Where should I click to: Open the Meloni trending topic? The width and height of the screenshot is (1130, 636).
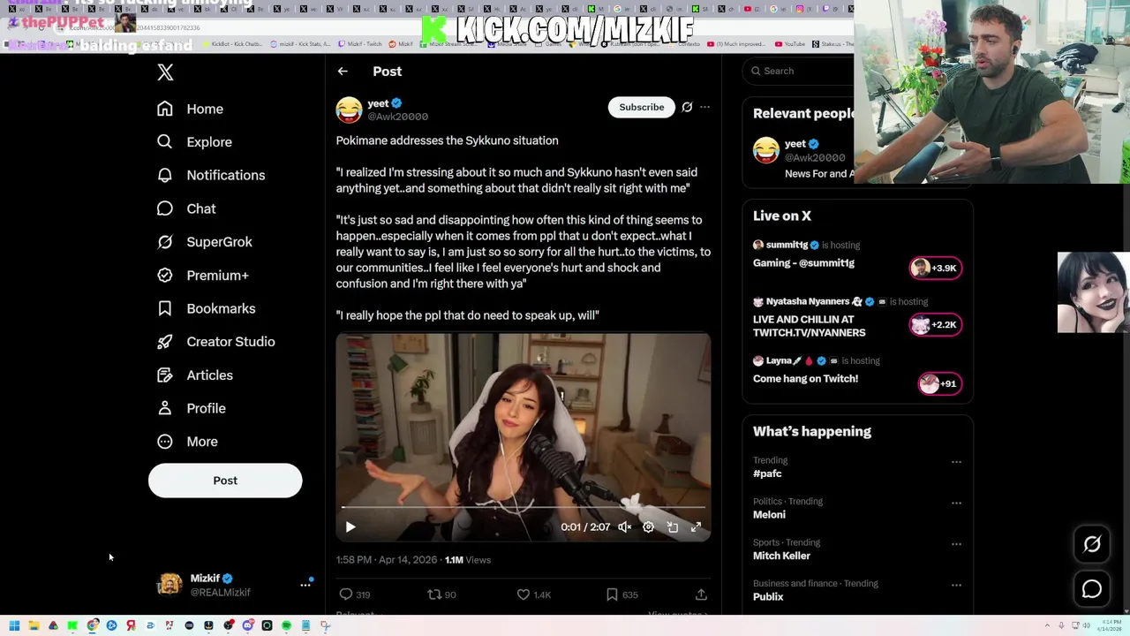click(769, 515)
